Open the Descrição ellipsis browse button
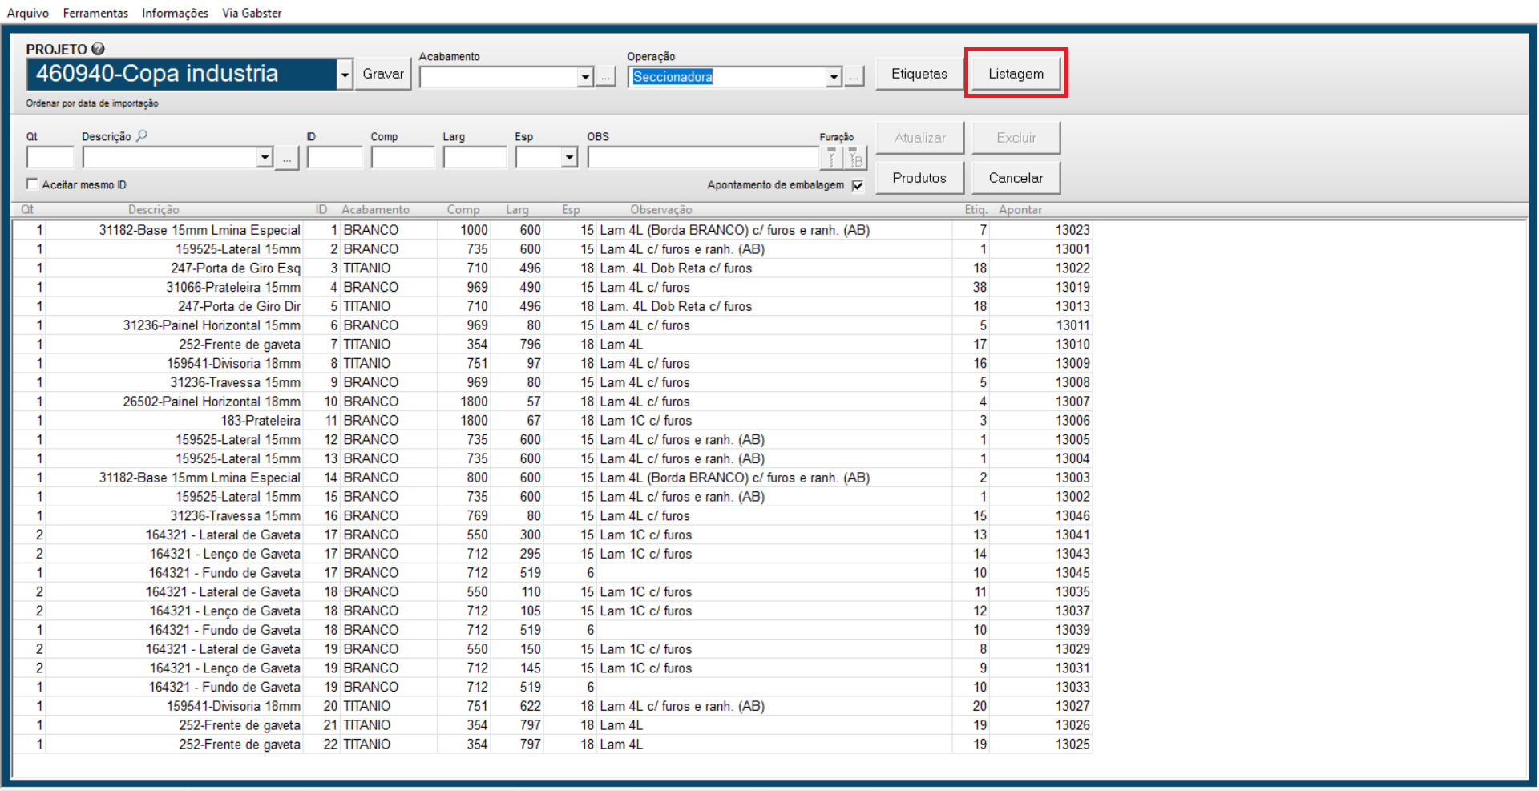The height and width of the screenshot is (791, 1539). point(287,158)
